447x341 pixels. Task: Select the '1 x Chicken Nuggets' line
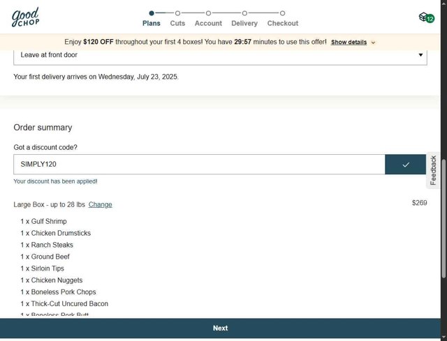[52, 280]
